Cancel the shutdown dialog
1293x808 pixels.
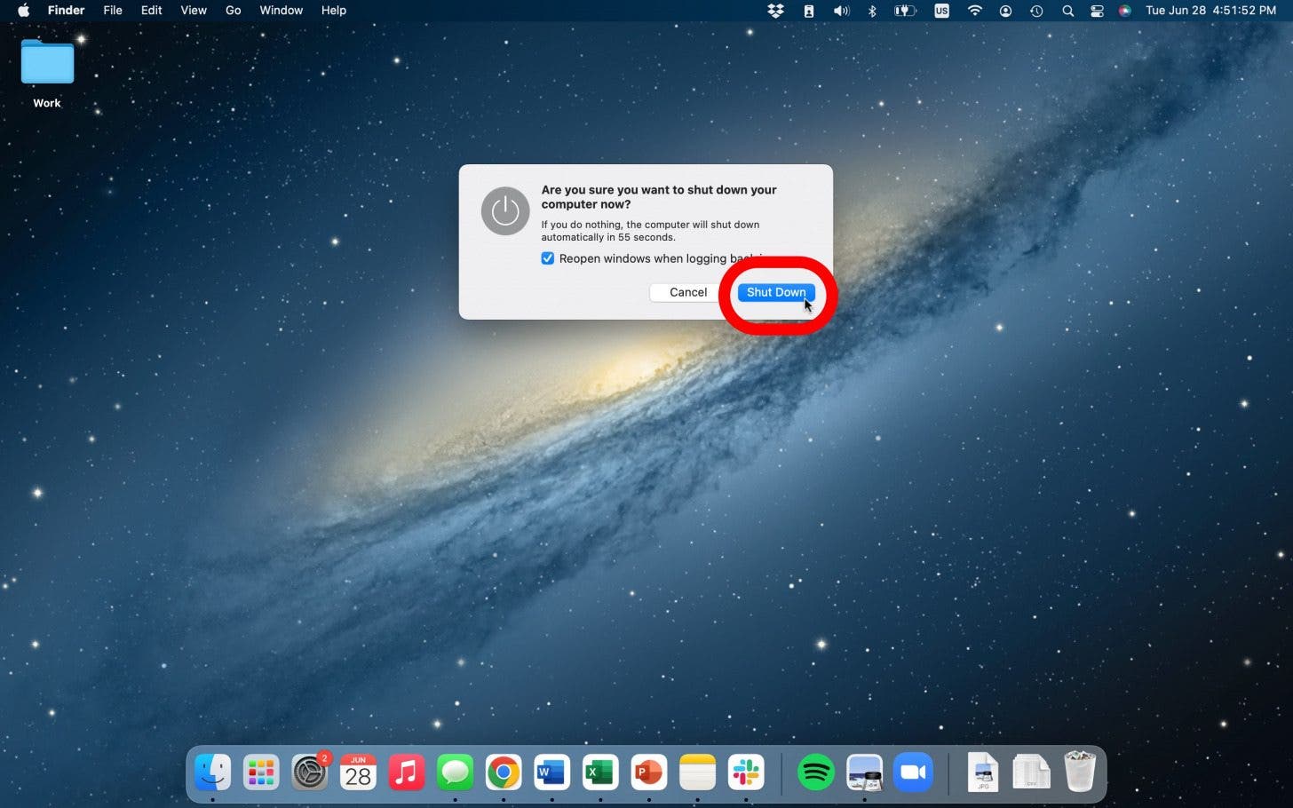point(687,292)
